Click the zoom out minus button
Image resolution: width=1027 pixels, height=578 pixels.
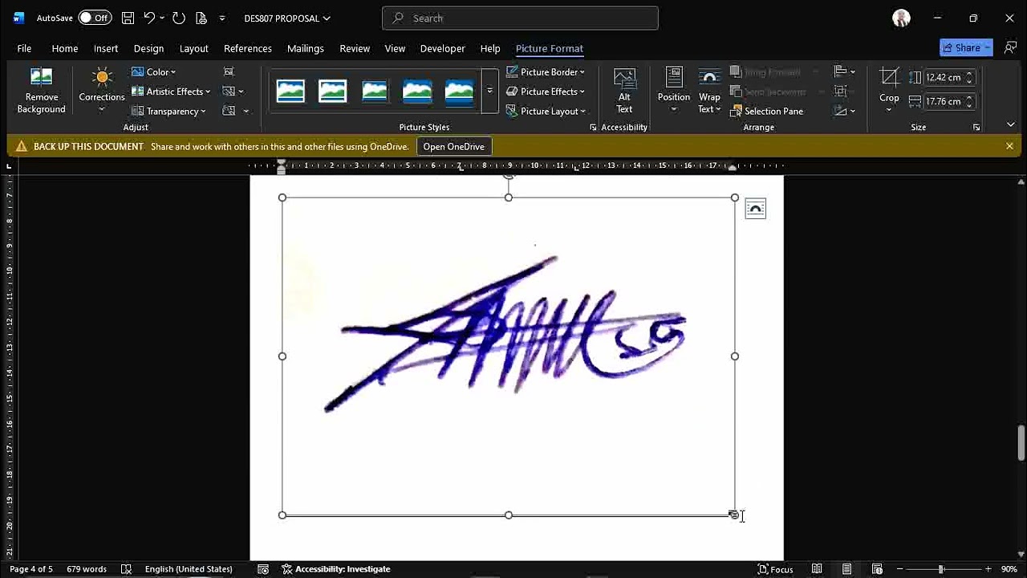click(x=899, y=569)
